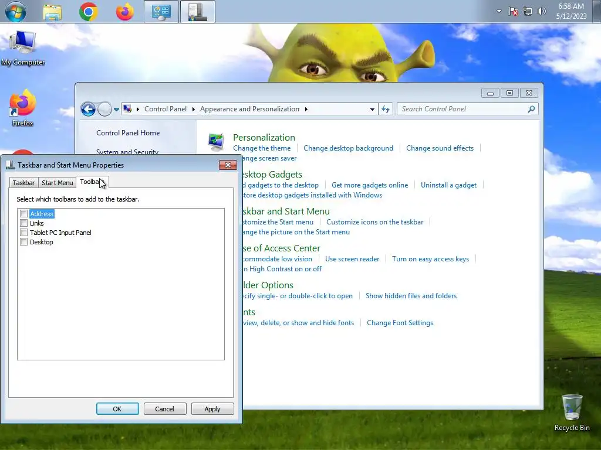Image resolution: width=601 pixels, height=450 pixels.
Task: Click the Taskbar properties title bar icon
Action: pyautogui.click(x=11, y=165)
